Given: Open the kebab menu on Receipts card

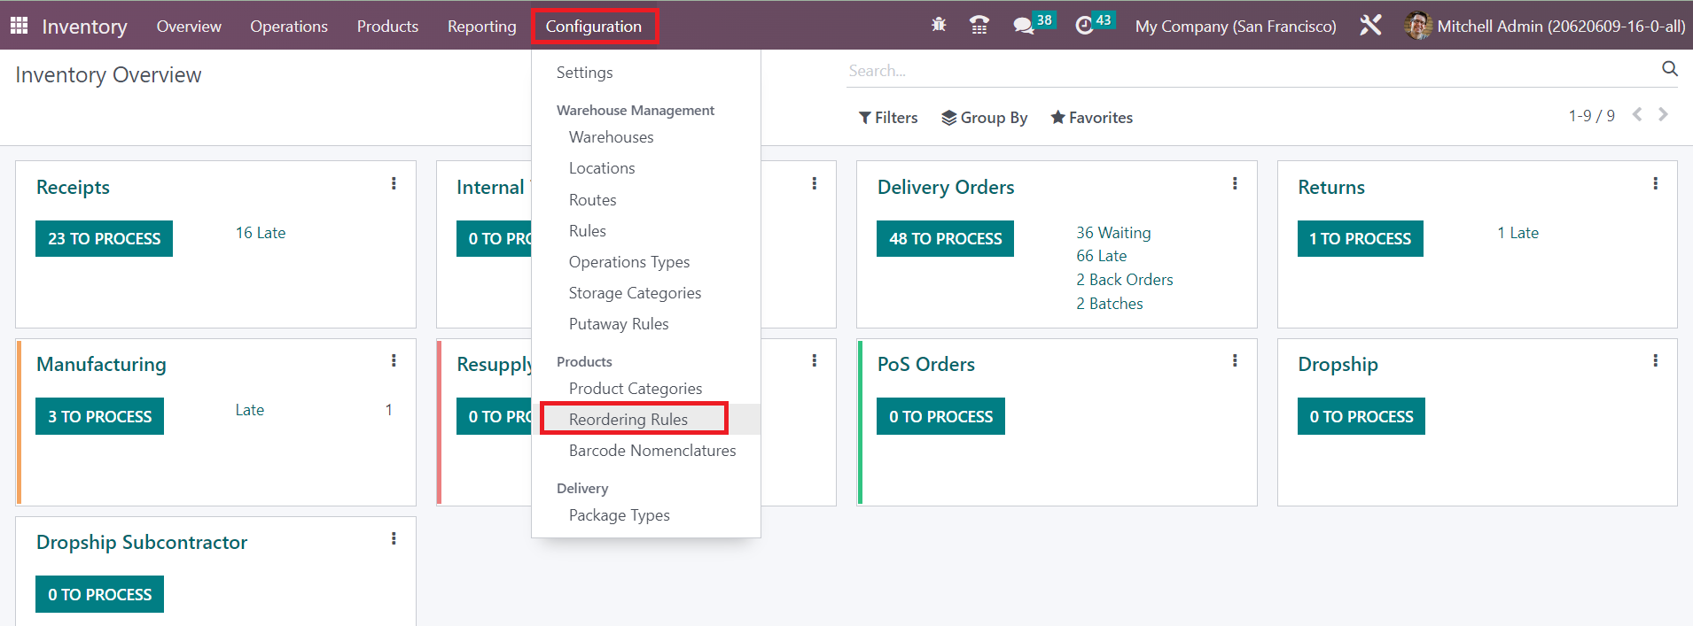Looking at the screenshot, I should 394,183.
